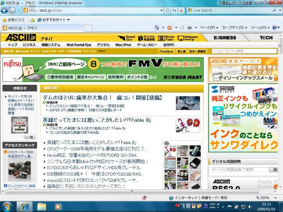Open the Speed Gun icon link
This screenshot has width=283, height=212.
point(127,38)
